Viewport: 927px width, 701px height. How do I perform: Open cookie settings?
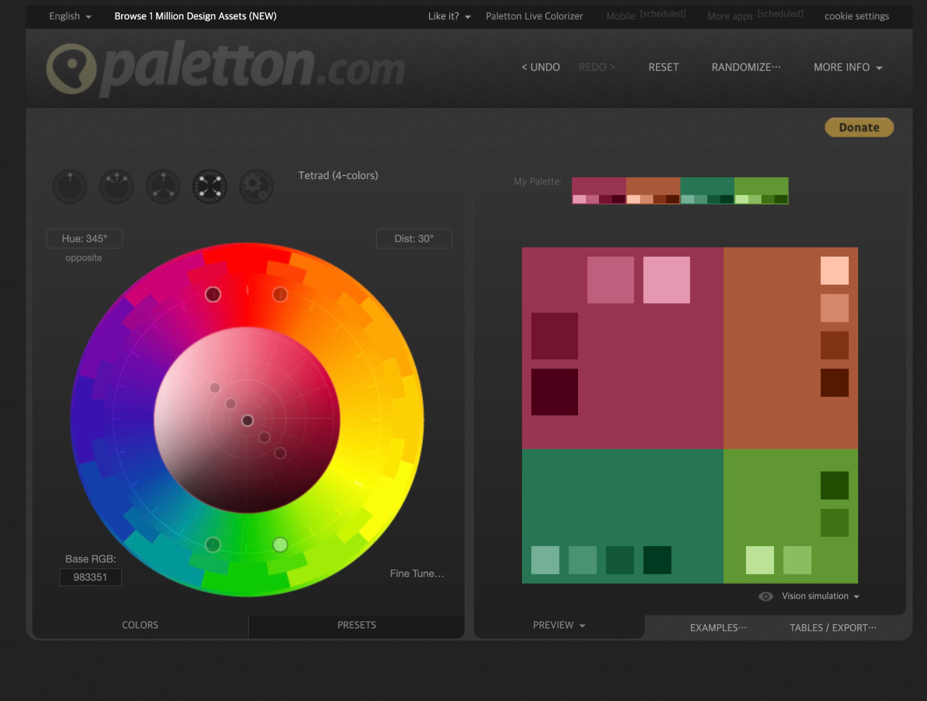857,16
